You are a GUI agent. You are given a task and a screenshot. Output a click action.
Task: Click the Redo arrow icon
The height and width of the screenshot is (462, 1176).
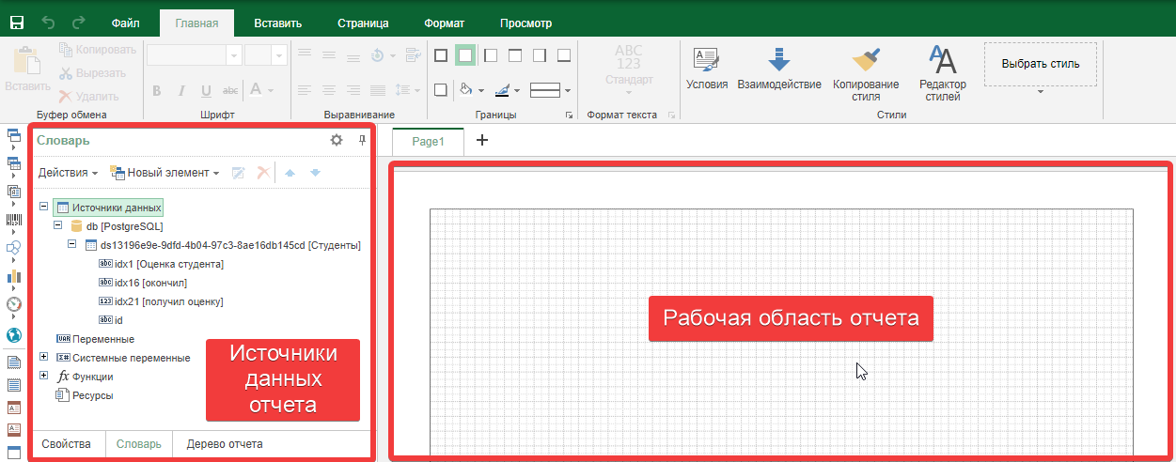pyautogui.click(x=78, y=23)
